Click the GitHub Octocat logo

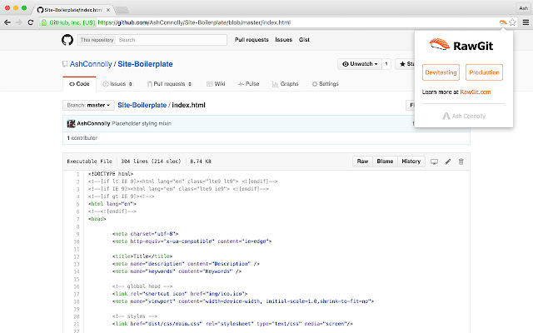pyautogui.click(x=67, y=40)
